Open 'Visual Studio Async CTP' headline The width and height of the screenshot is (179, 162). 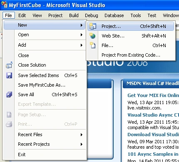pyautogui.click(x=153, y=115)
